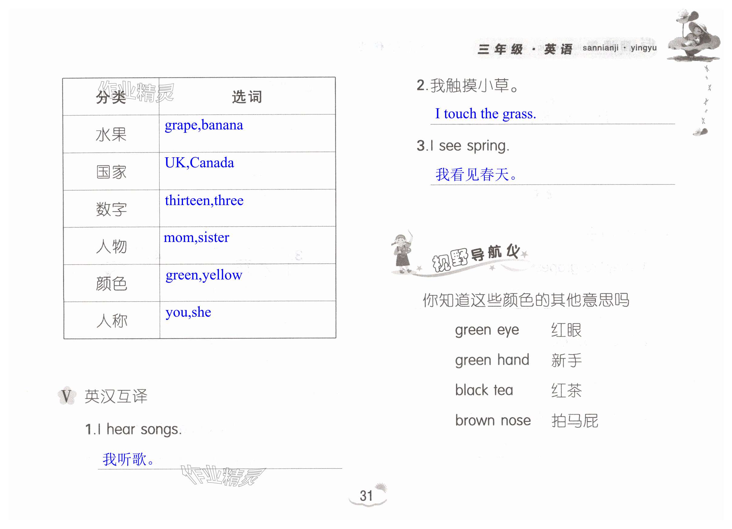This screenshot has height=529, width=732.
Task: Click the 人物 category cell
Action: pyautogui.click(x=111, y=247)
